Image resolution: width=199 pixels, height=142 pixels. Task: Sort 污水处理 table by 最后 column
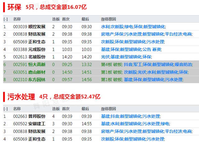pyautogui.click(x=85, y=109)
